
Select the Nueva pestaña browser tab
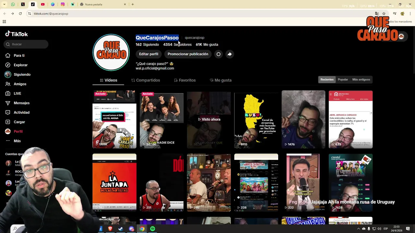click(103, 5)
